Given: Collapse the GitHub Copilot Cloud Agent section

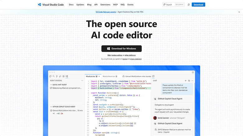Looking at the screenshot, I should click(63, 107).
